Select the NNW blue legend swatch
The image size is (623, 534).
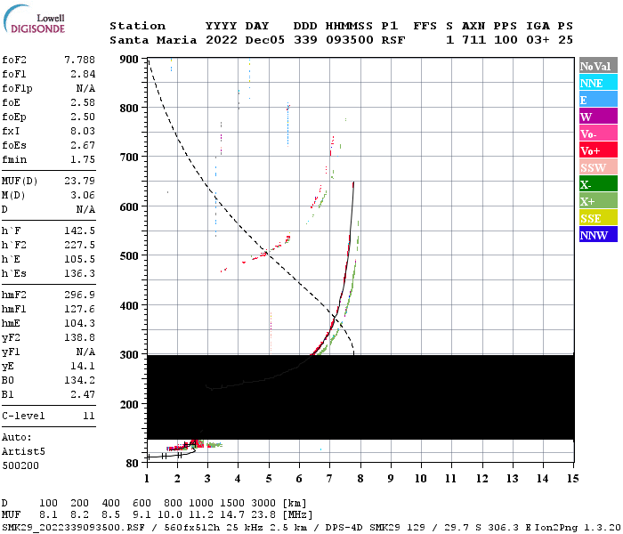coord(598,234)
